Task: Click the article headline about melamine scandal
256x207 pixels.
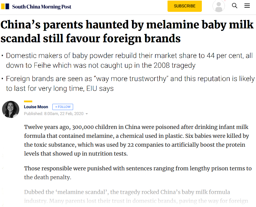Action: coord(127,31)
